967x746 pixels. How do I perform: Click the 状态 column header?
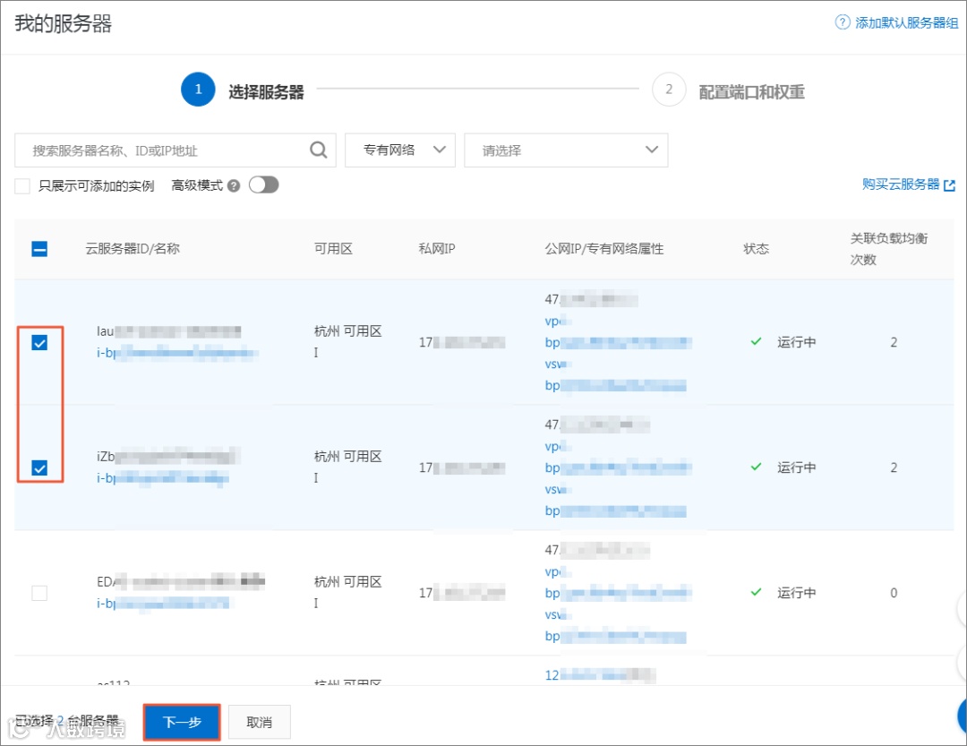[756, 249]
